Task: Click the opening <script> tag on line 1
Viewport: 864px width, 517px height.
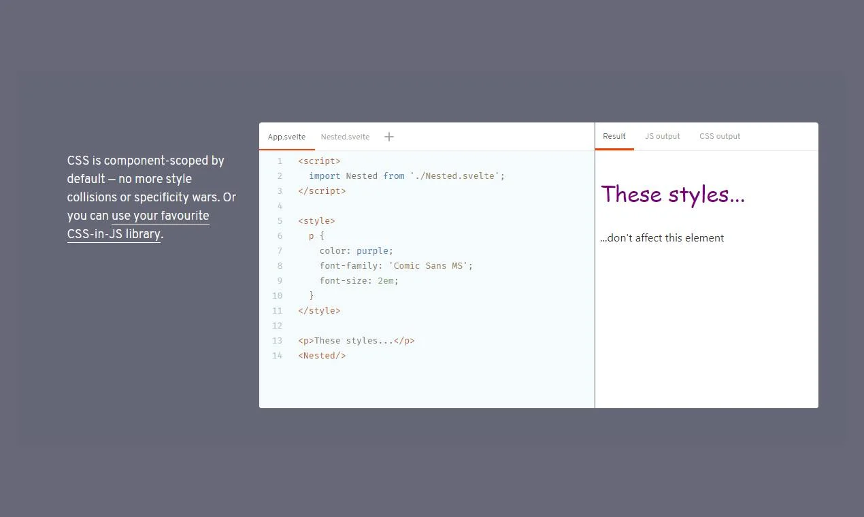Action: 319,161
